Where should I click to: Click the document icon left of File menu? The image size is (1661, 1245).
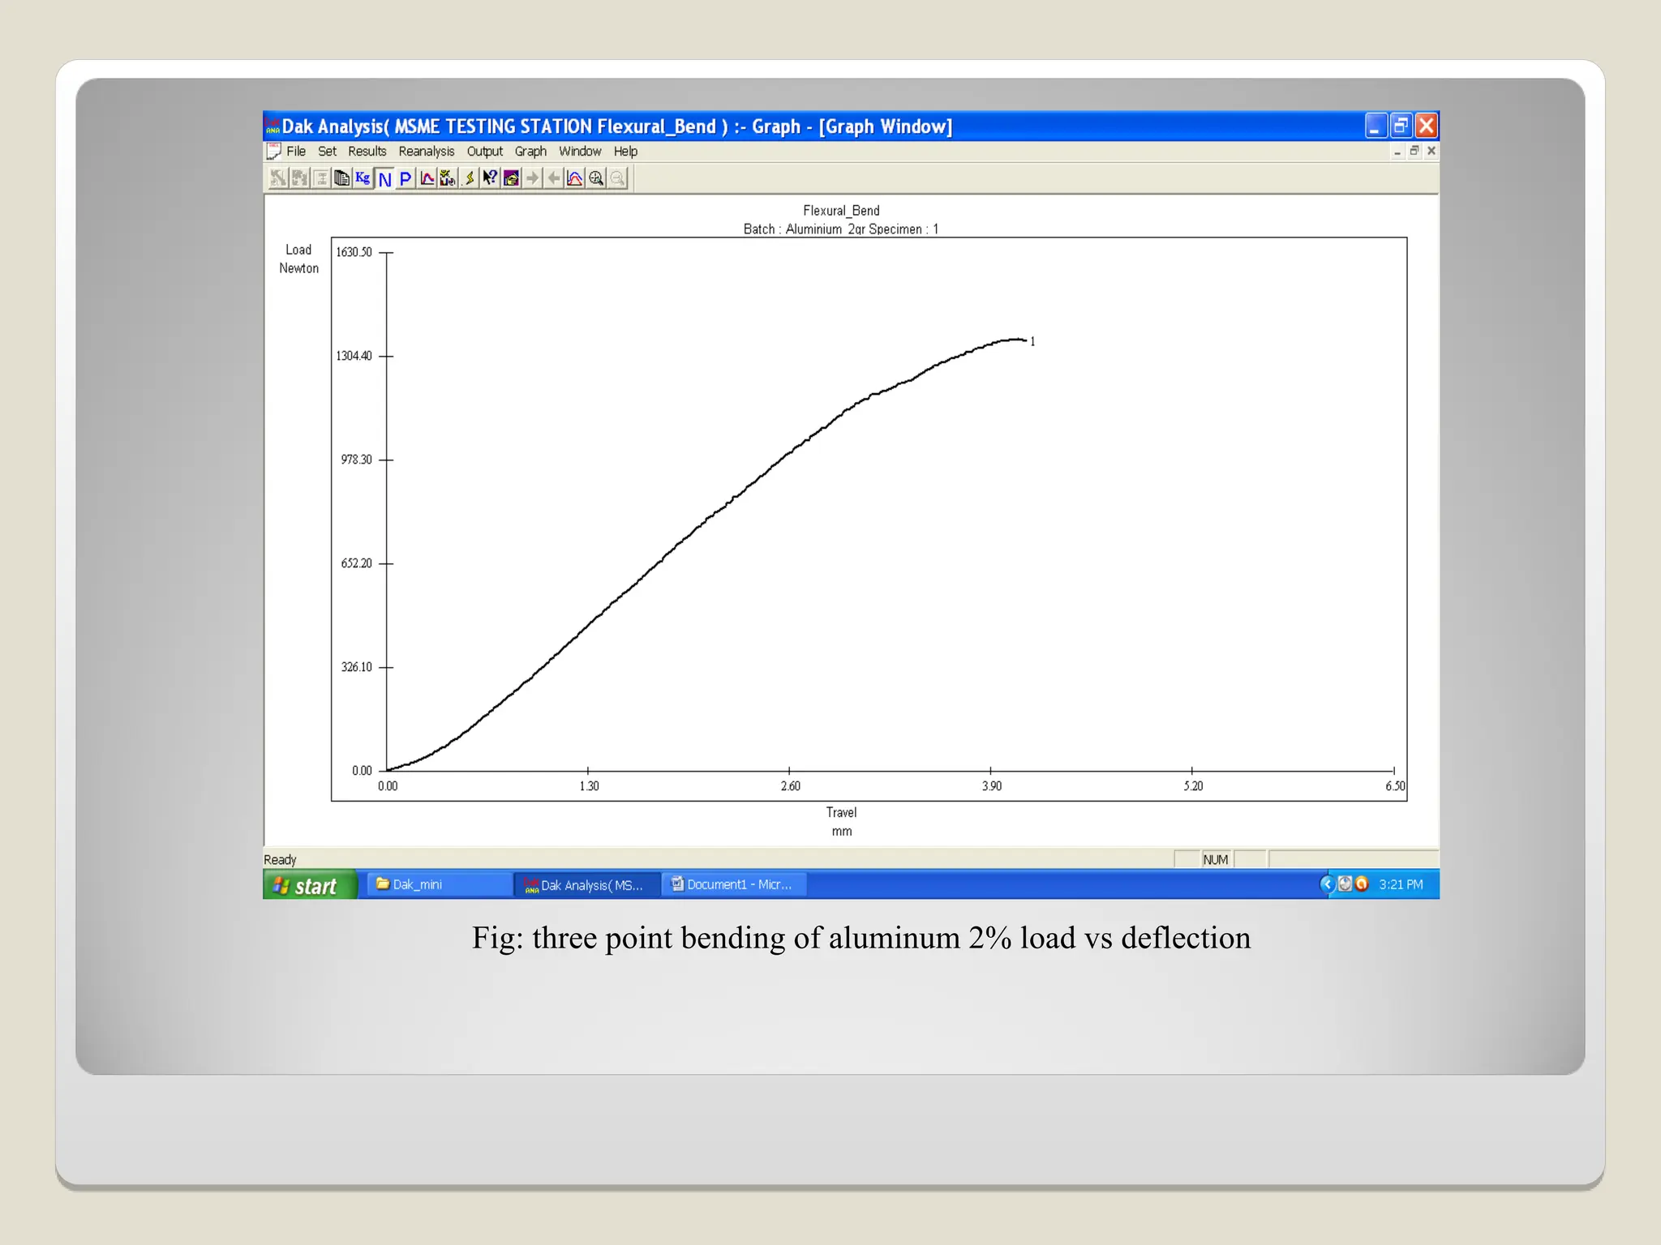tap(274, 152)
